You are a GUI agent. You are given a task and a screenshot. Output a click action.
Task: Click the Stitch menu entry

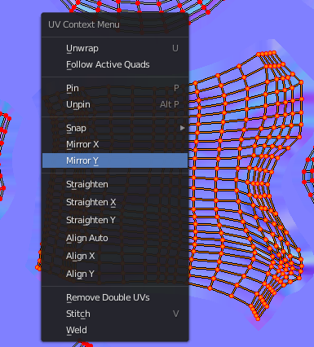[x=115, y=314]
